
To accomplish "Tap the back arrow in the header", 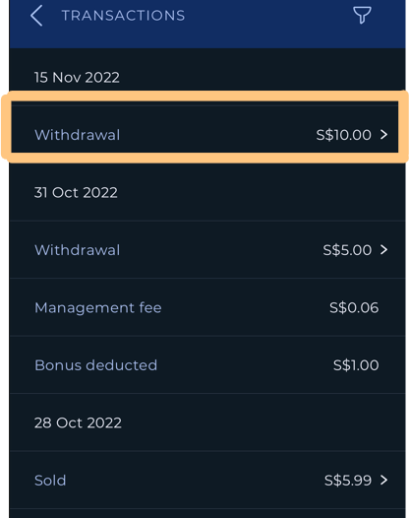I will (36, 15).
